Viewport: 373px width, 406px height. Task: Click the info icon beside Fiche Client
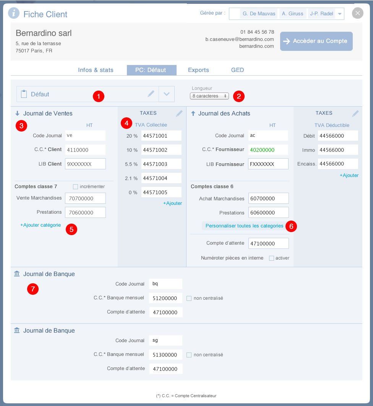(x=14, y=13)
